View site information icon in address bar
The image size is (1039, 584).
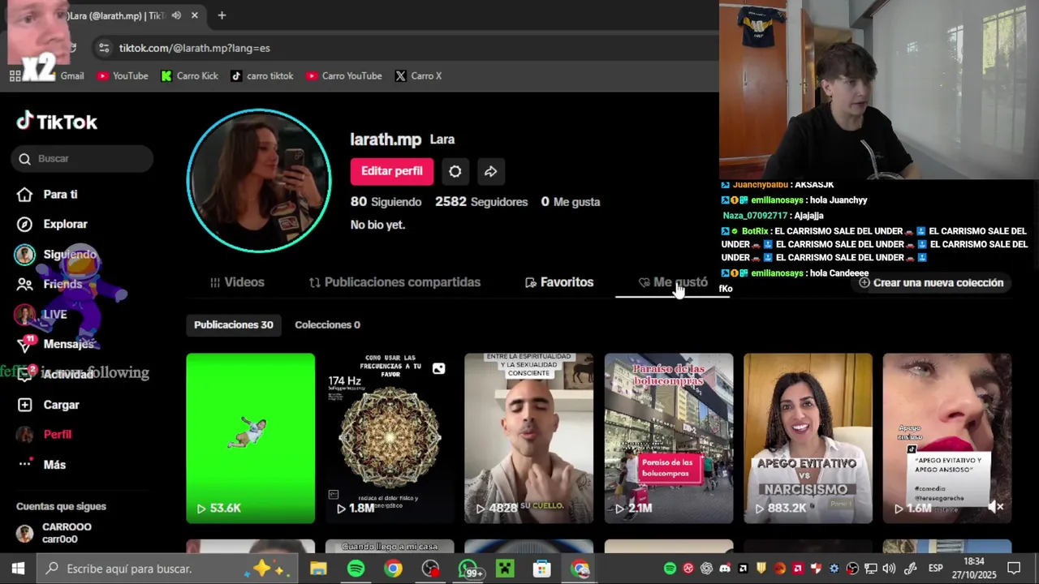pos(104,48)
